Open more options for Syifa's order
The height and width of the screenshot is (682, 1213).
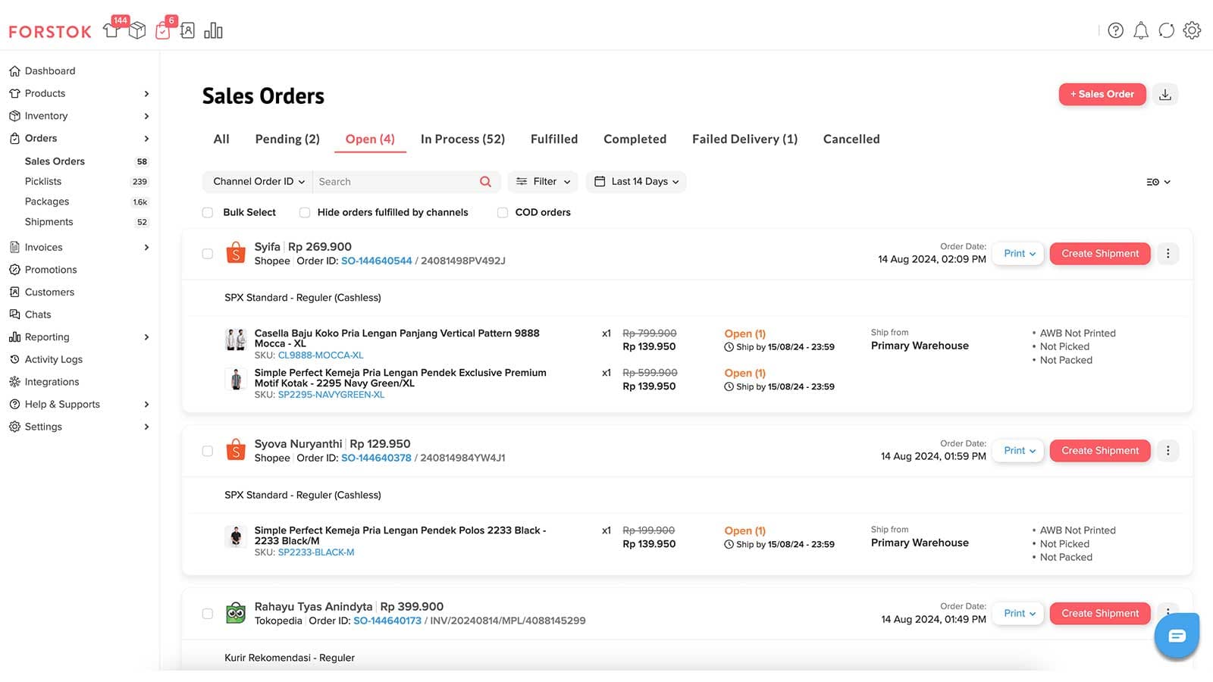(x=1168, y=254)
